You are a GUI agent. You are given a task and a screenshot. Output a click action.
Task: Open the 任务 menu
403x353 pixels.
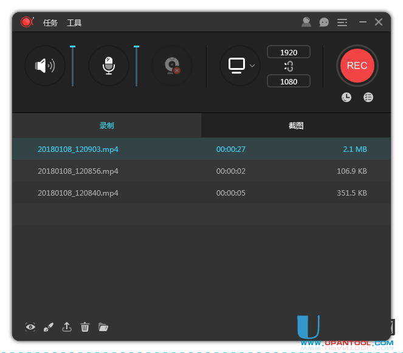(x=50, y=22)
